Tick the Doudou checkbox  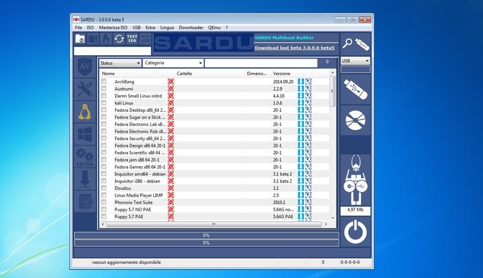pyautogui.click(x=104, y=188)
